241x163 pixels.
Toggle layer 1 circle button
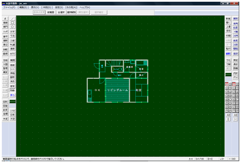coord(227,88)
